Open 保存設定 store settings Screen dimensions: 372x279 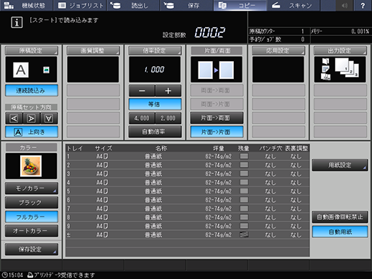pos(32,250)
